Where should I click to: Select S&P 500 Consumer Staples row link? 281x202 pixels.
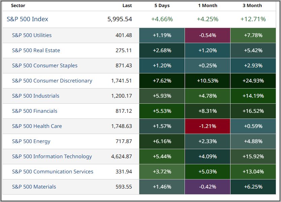[x=44, y=66]
